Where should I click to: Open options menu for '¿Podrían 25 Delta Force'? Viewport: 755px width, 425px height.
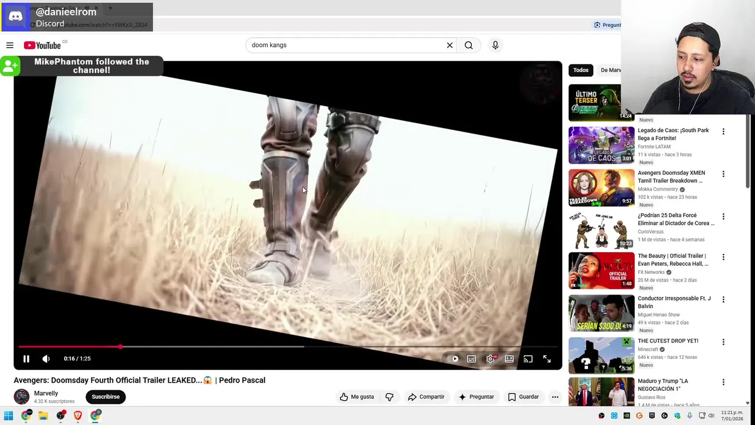(x=723, y=217)
